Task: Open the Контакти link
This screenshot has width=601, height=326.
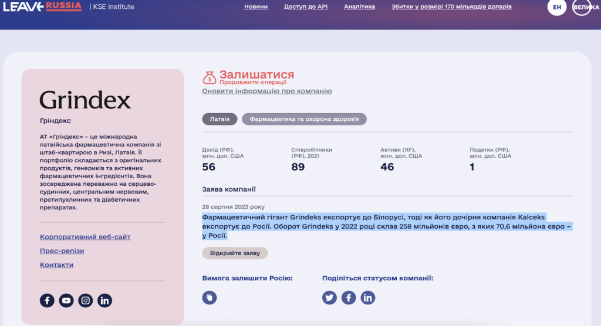Action: (56, 264)
